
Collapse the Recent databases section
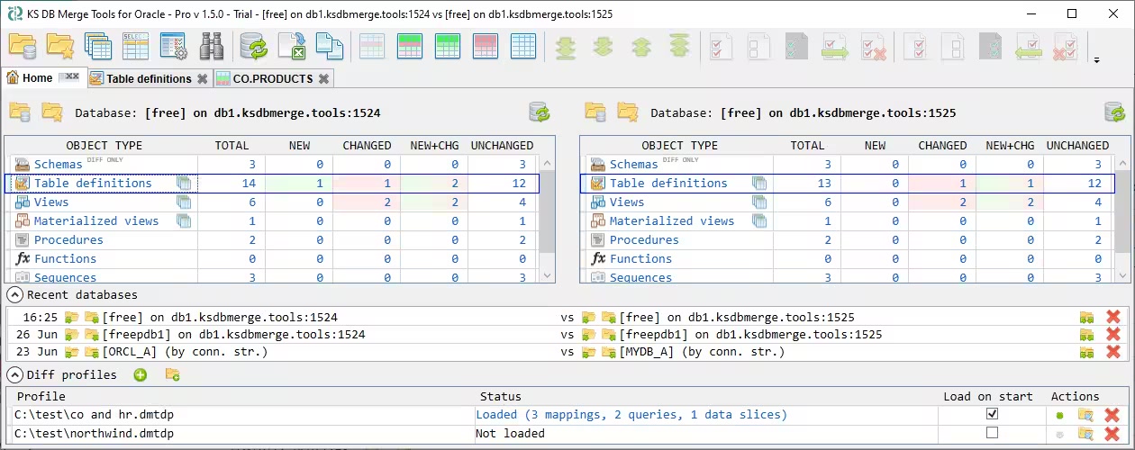click(x=15, y=294)
